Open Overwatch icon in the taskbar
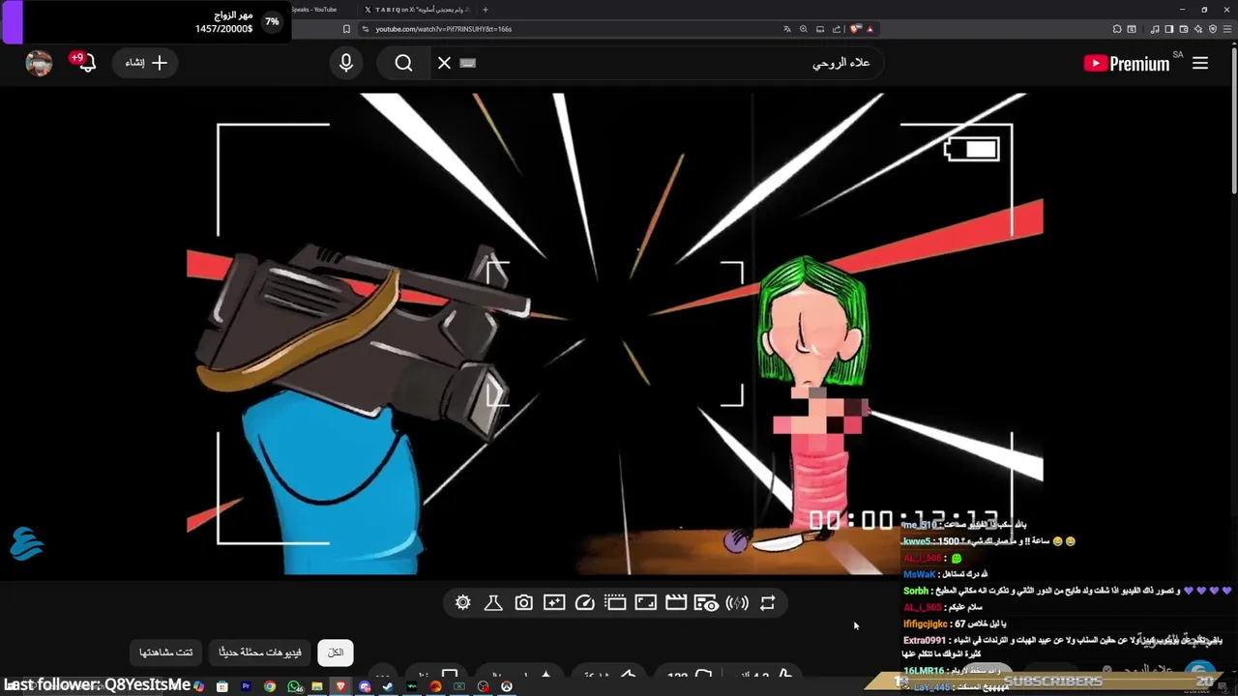 tap(506, 686)
